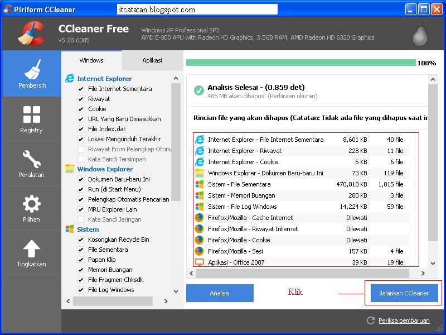Enable Kata Sandi Jaringan checkbox
Screen dimensions: 446x335
click(81, 219)
